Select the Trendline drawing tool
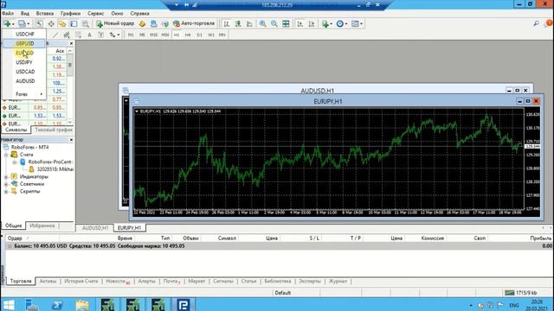554x311 pixels. 55,35
